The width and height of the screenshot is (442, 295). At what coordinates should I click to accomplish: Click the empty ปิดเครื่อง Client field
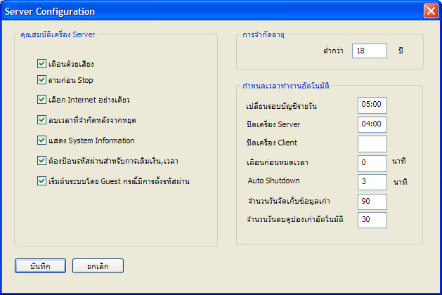tap(372, 144)
